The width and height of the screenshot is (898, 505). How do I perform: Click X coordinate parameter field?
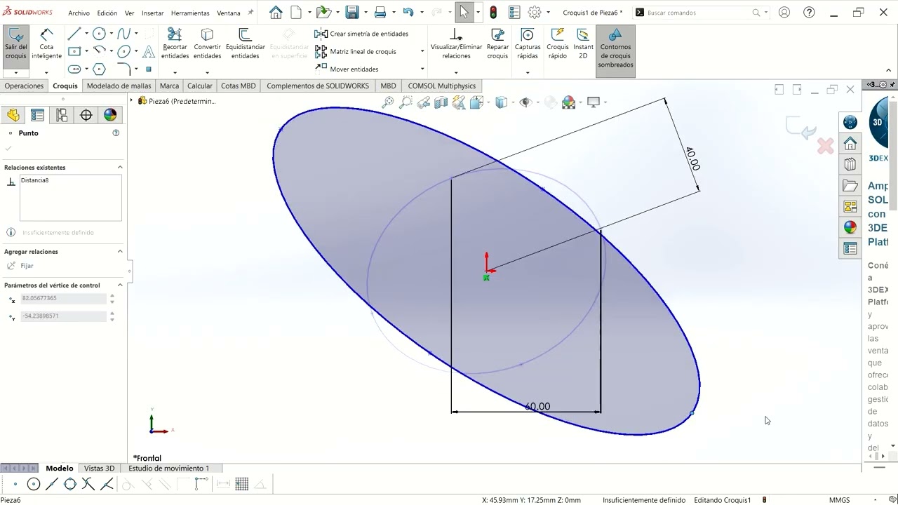(63, 298)
